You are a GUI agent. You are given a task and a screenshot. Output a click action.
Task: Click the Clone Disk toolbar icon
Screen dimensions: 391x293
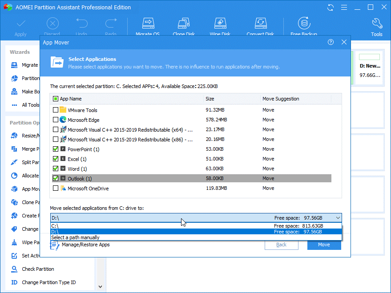[184, 23]
